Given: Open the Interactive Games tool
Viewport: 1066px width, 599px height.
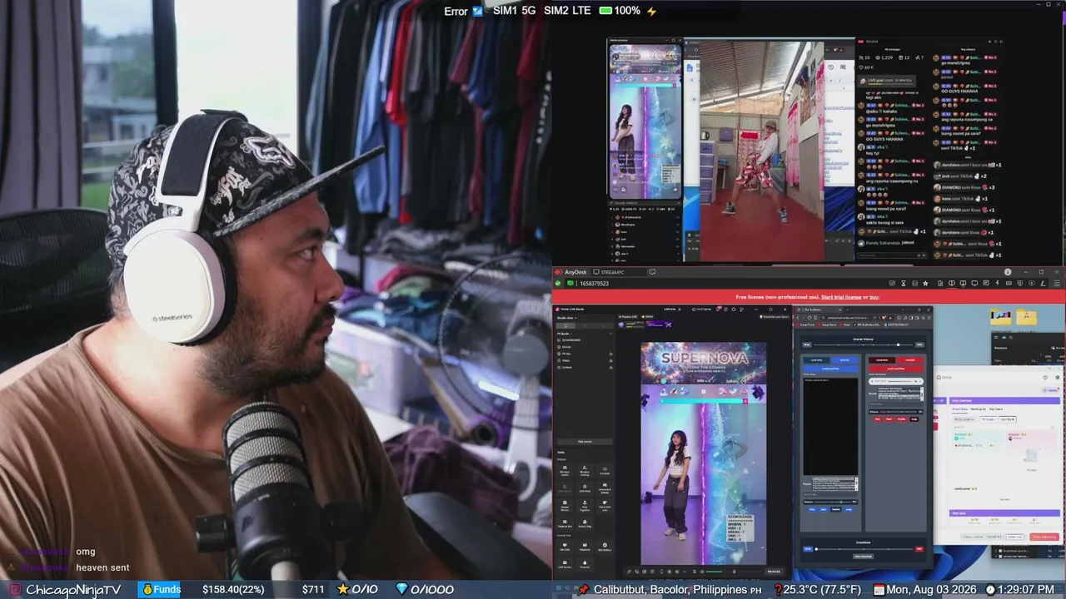Looking at the screenshot, I should click(605, 488).
